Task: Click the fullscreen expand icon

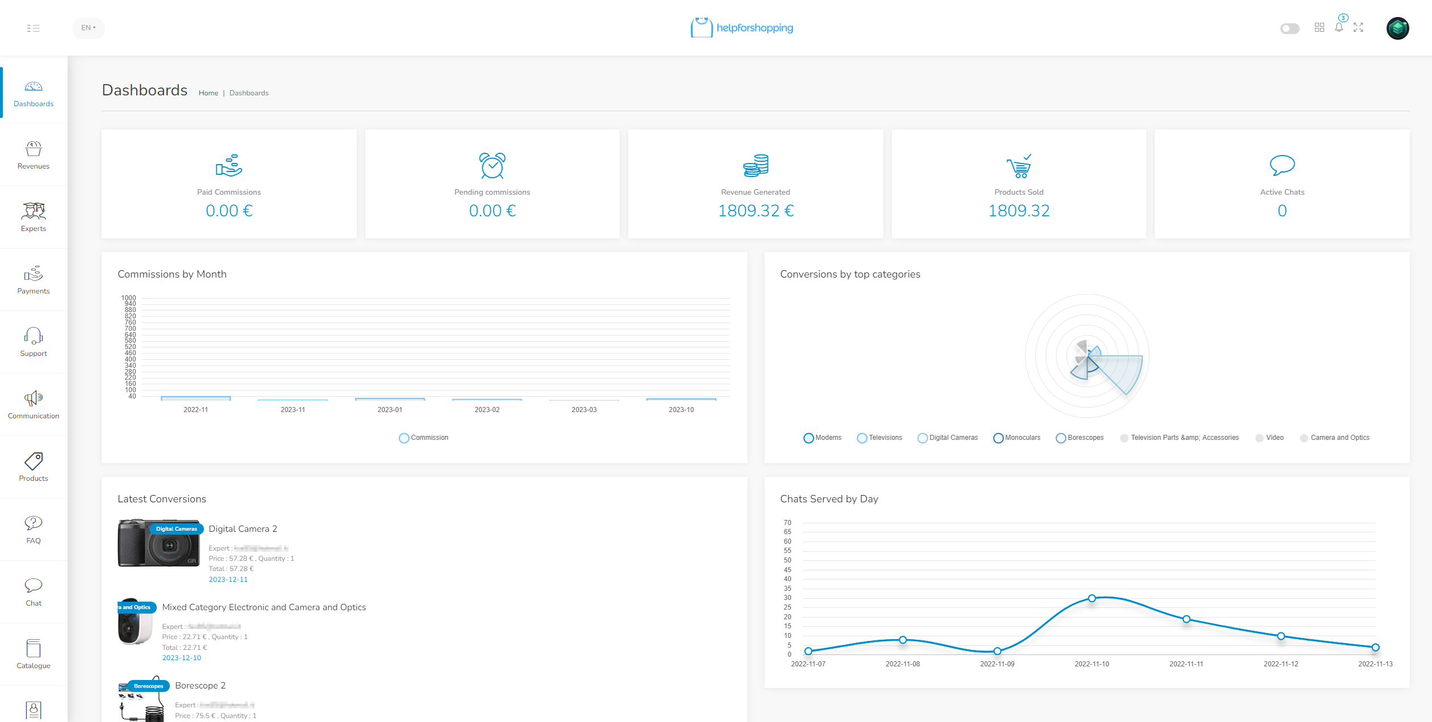Action: coord(1358,27)
